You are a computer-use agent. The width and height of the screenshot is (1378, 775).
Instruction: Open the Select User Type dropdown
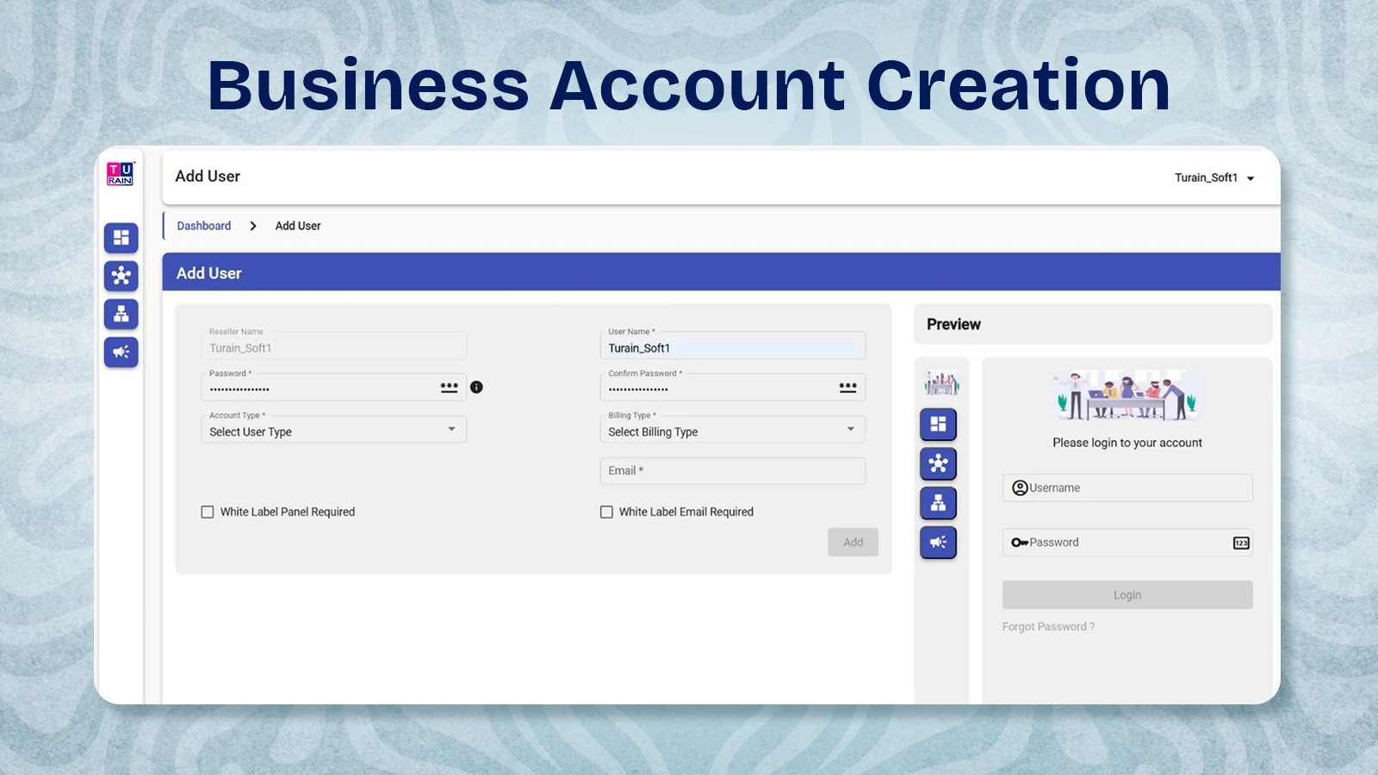pyautogui.click(x=333, y=430)
